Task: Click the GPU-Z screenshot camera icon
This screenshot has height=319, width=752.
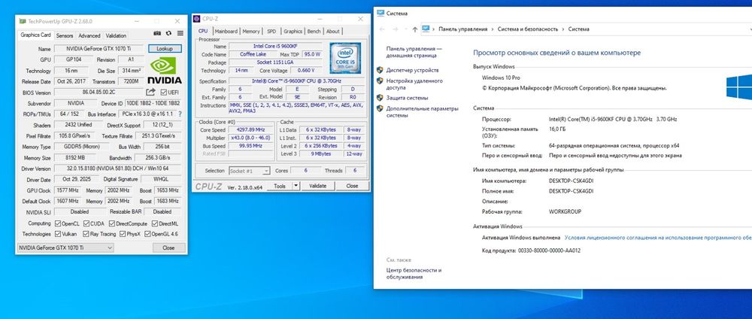Action: (x=157, y=34)
